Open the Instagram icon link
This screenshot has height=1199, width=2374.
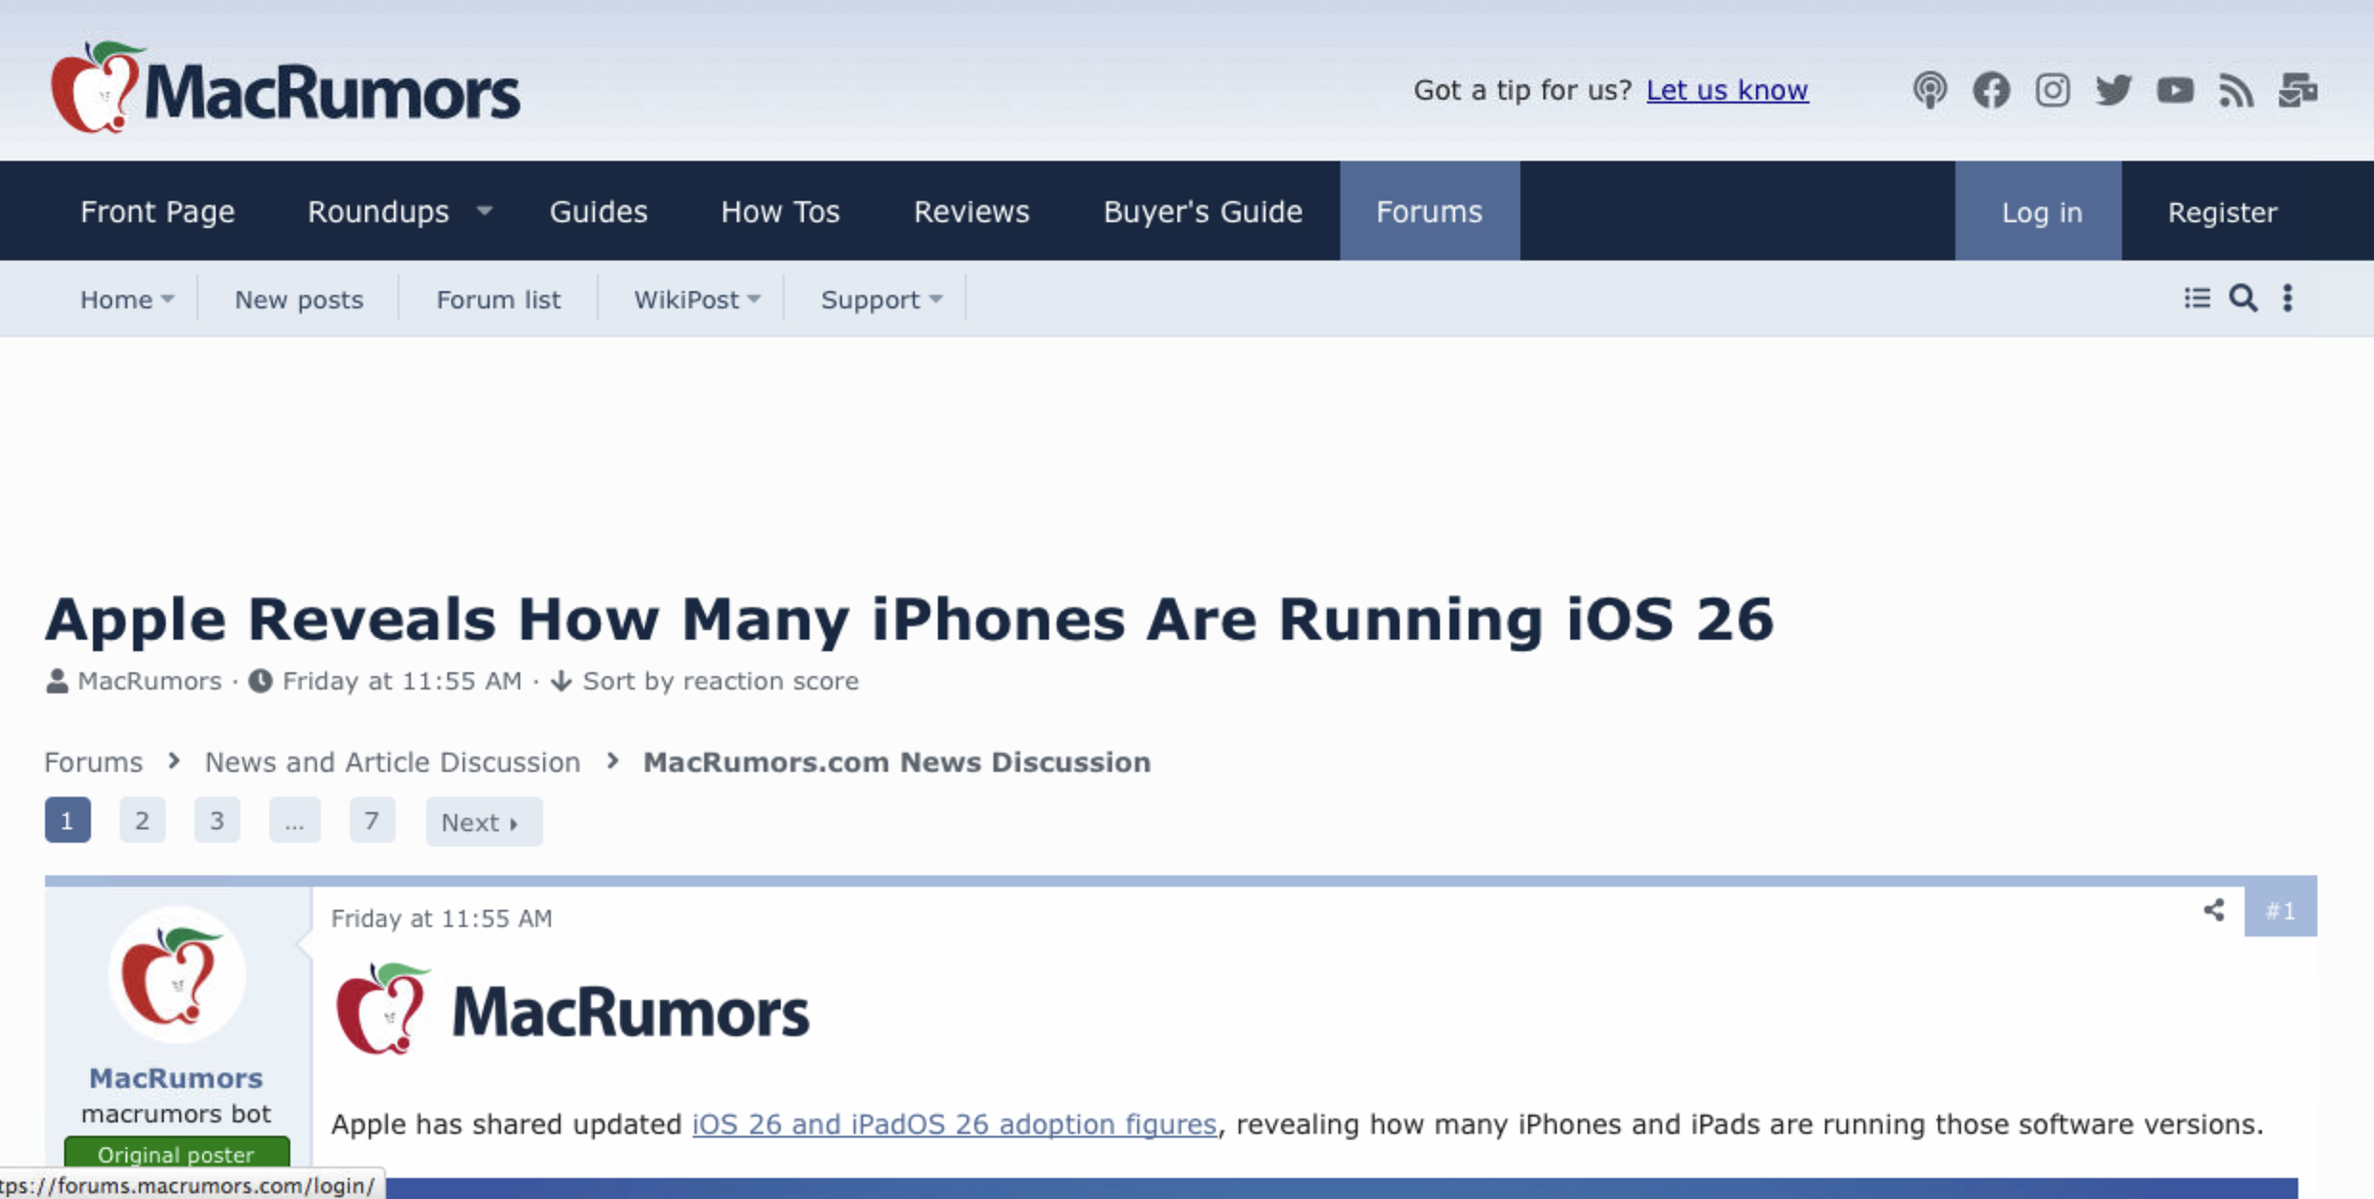pos(2052,90)
